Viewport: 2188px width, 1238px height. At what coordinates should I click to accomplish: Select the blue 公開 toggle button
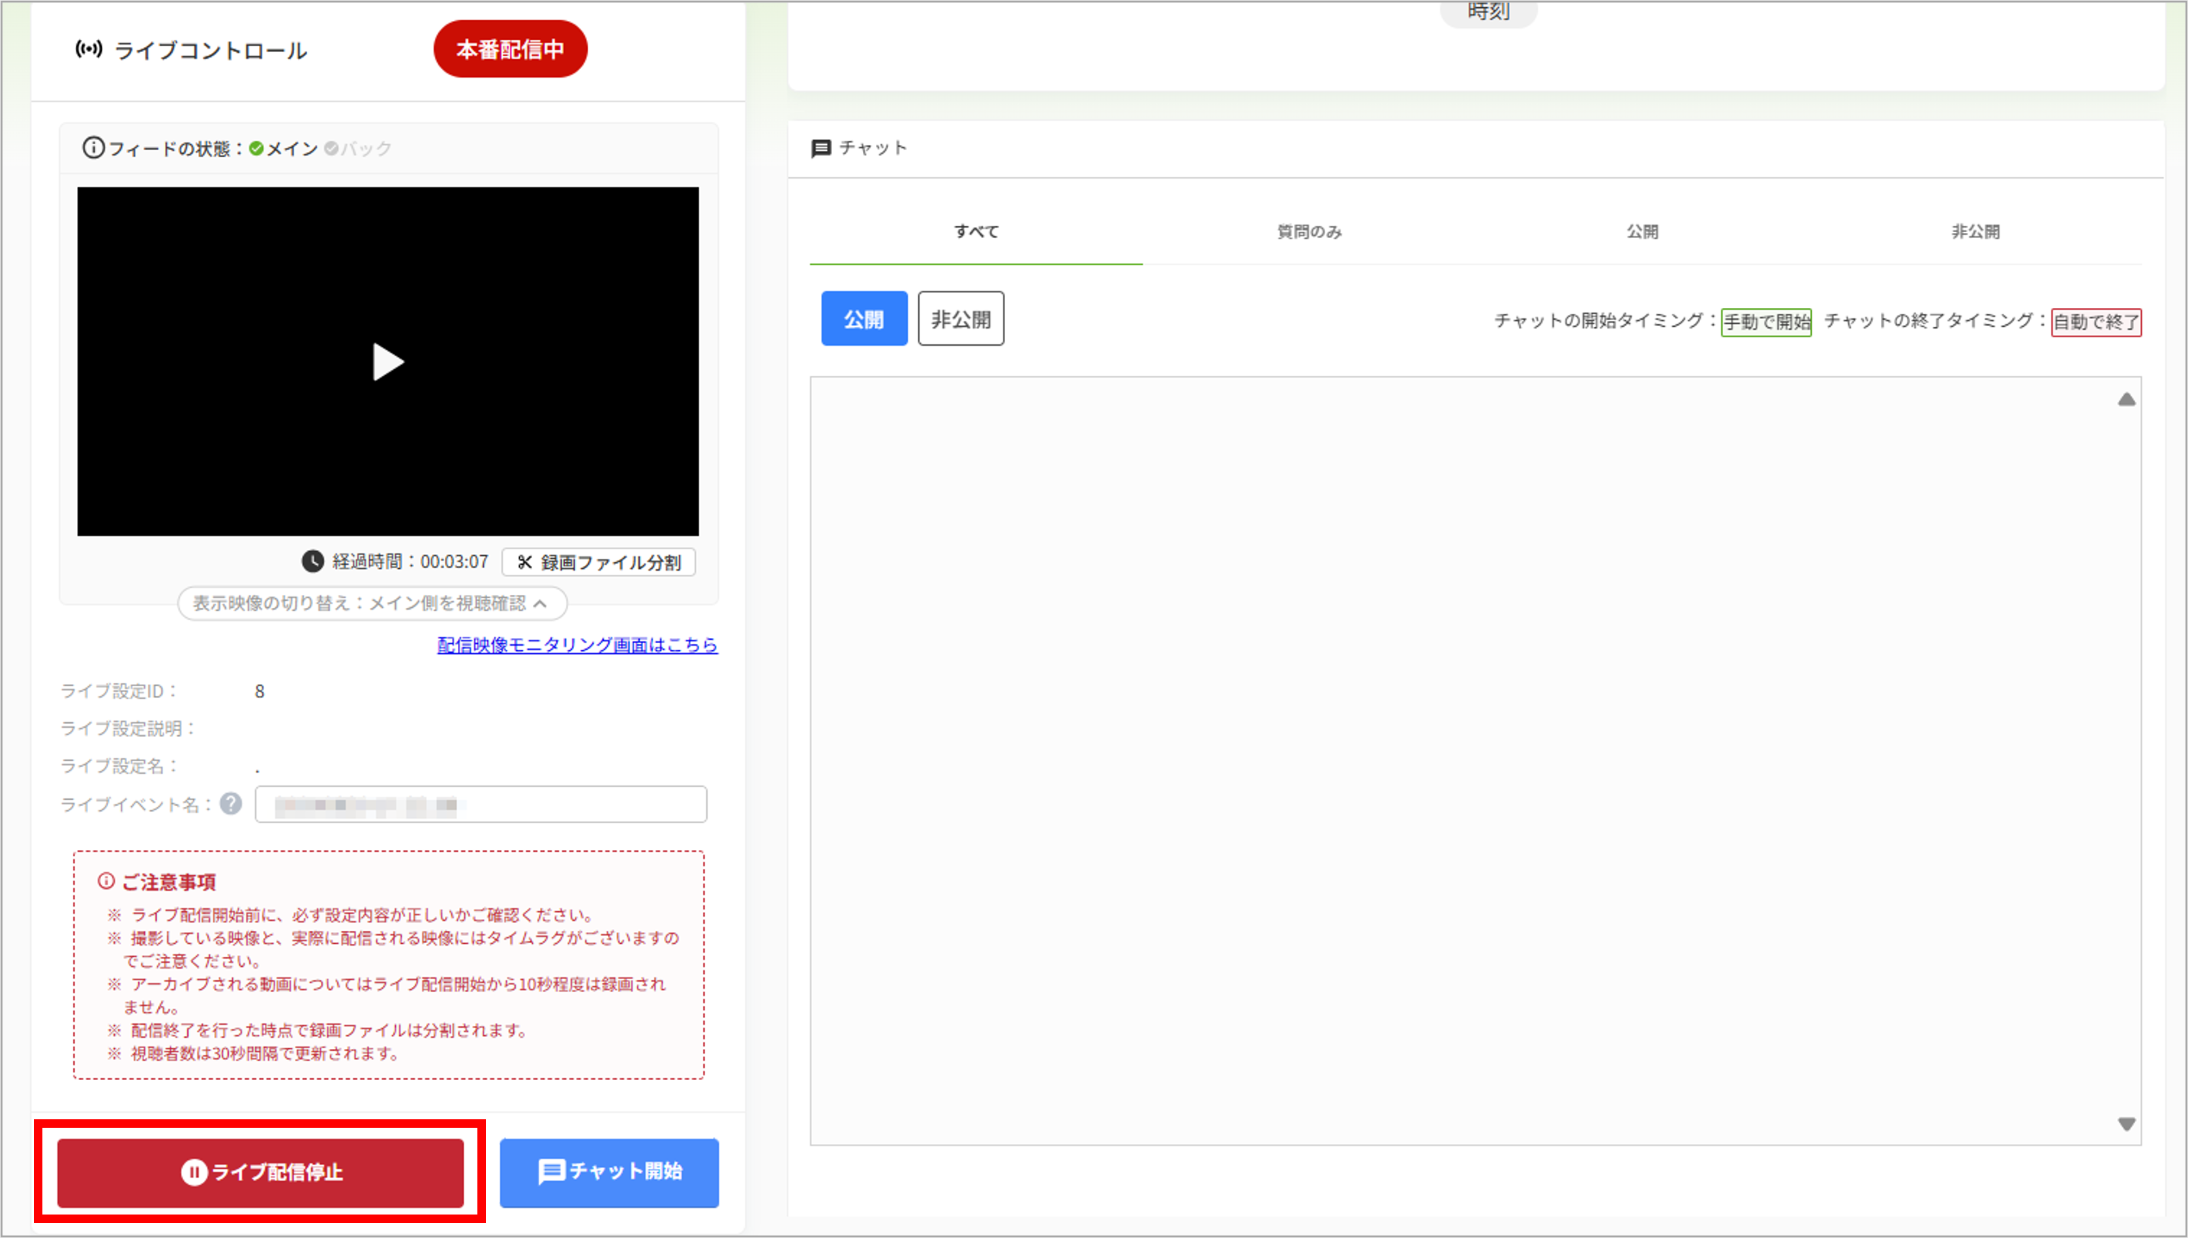[x=863, y=319]
